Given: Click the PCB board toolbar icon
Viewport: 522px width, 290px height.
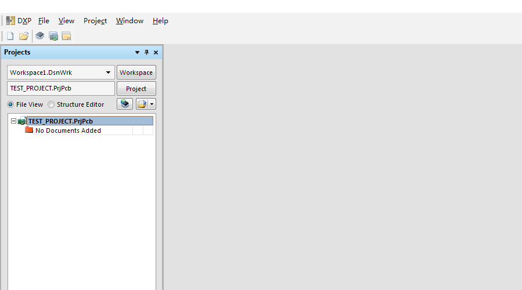Looking at the screenshot, I should (x=53, y=36).
